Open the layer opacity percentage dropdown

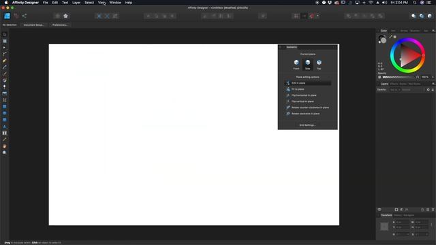[395, 90]
